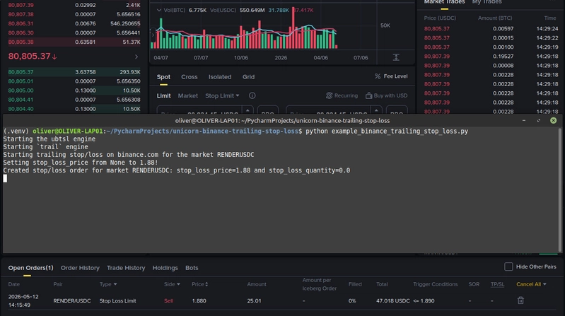Click market trade with amount 0.19527
The height and width of the screenshot is (316, 565).
pyautogui.click(x=491, y=57)
